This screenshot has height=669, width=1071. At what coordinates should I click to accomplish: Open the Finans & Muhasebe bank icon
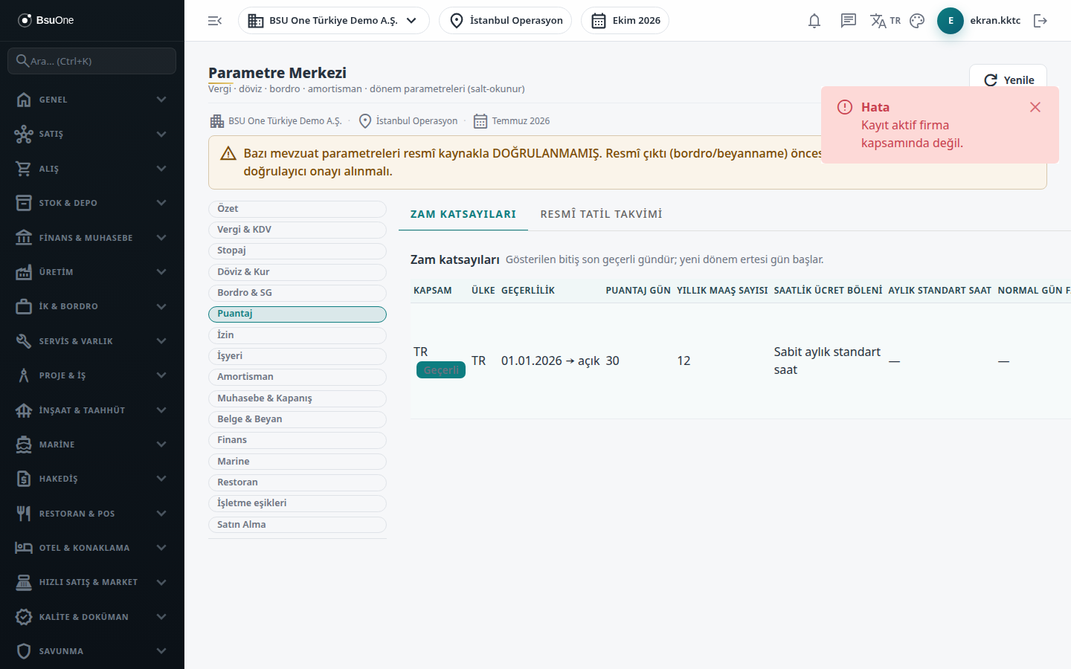pyautogui.click(x=24, y=238)
